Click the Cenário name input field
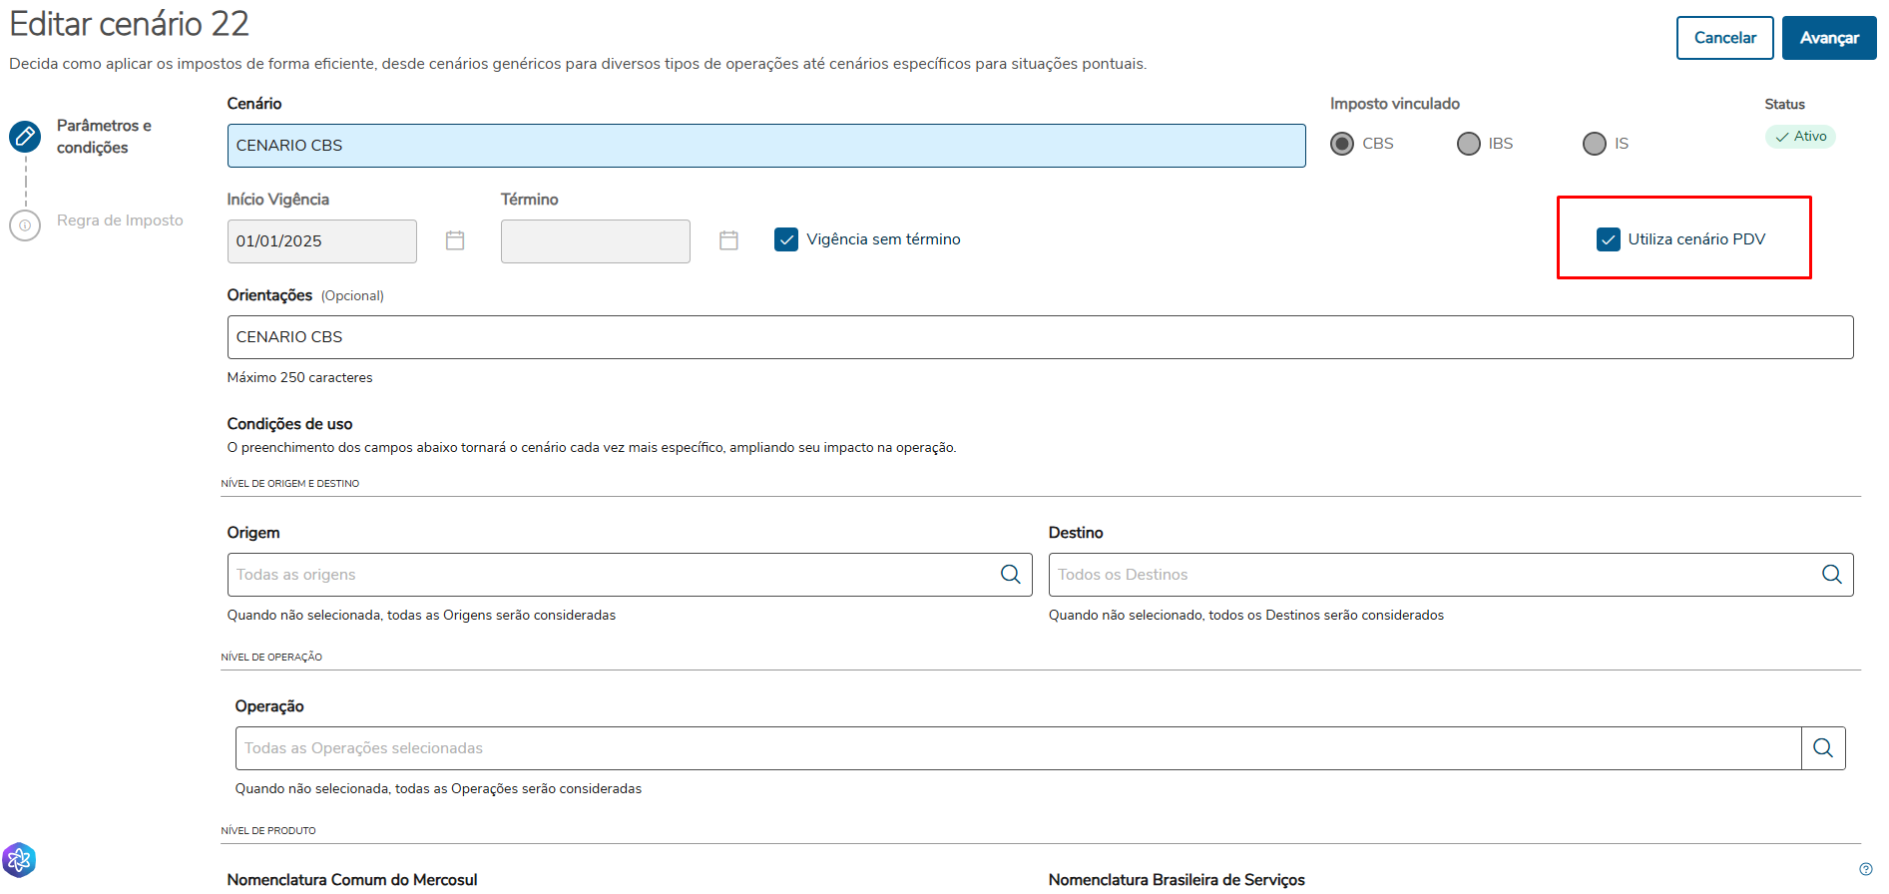 765,146
